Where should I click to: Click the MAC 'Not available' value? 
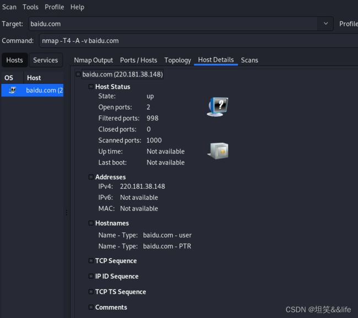tap(139, 209)
